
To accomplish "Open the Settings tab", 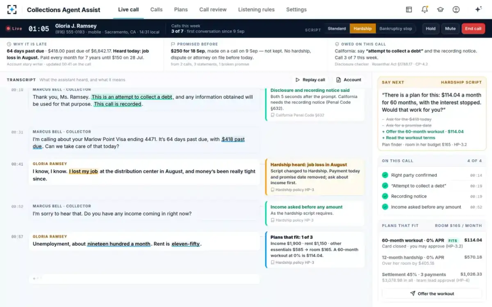I will 296,9.
